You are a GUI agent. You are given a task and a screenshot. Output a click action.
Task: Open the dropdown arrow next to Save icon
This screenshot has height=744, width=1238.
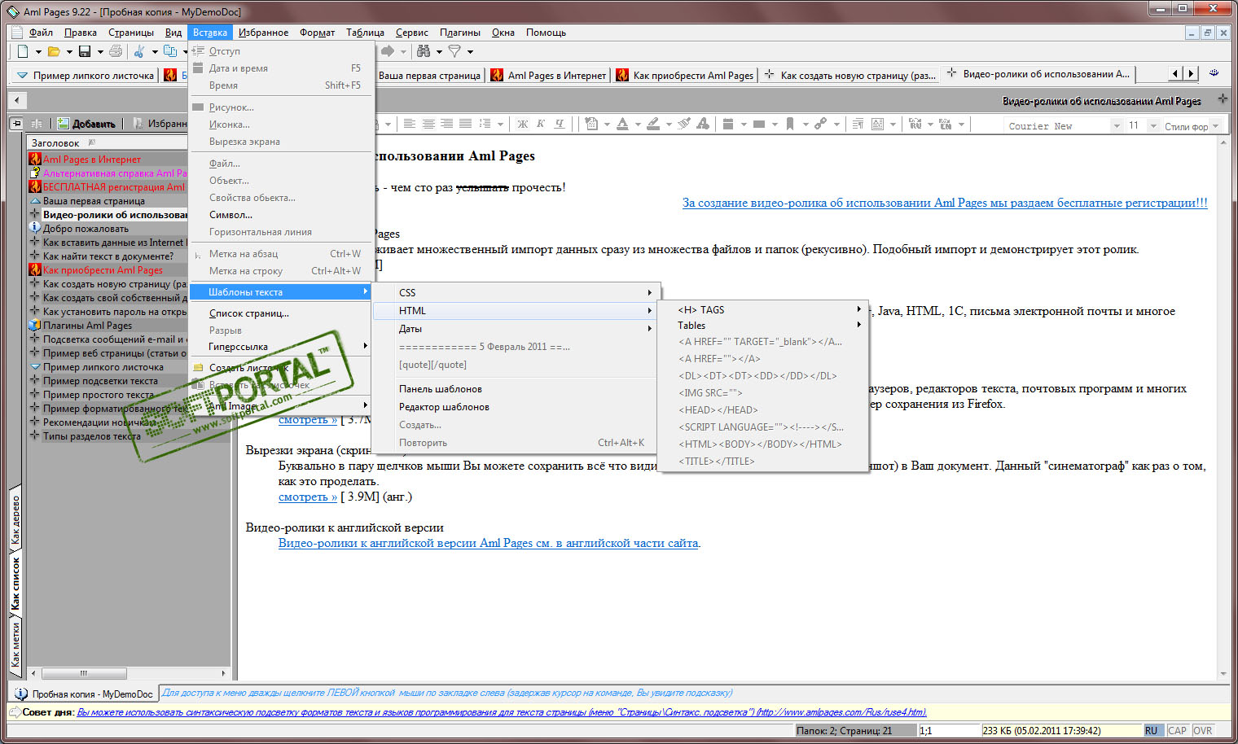point(100,52)
